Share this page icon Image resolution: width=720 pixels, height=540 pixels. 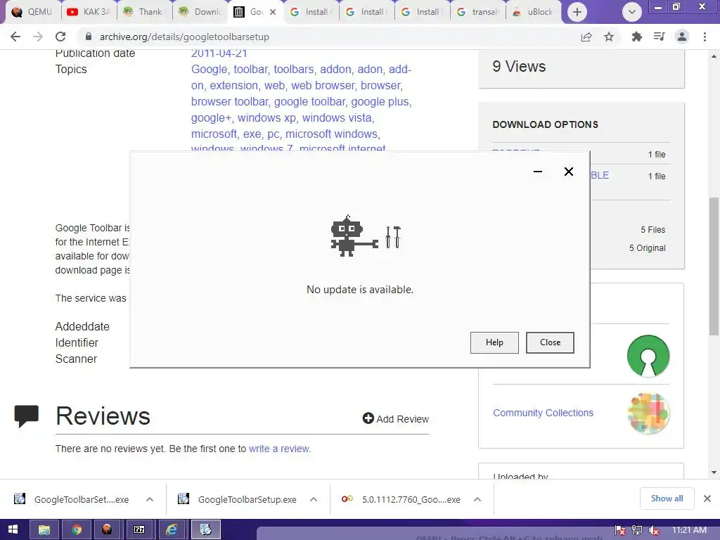coord(586,37)
